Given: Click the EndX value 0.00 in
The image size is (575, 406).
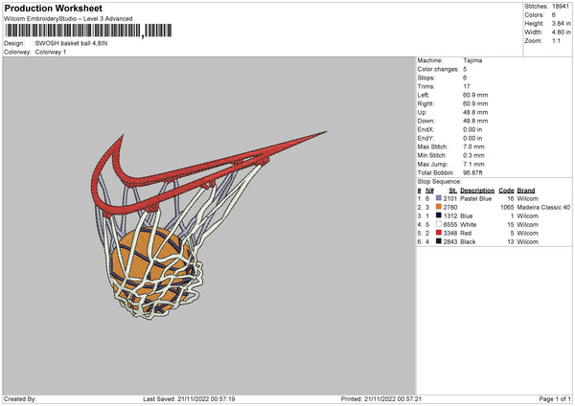Looking at the screenshot, I should tap(472, 129).
